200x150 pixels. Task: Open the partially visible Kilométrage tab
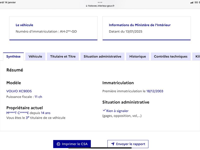click(196, 56)
